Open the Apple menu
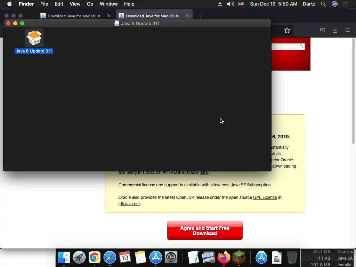Image resolution: width=356 pixels, height=267 pixels. [x=9, y=4]
